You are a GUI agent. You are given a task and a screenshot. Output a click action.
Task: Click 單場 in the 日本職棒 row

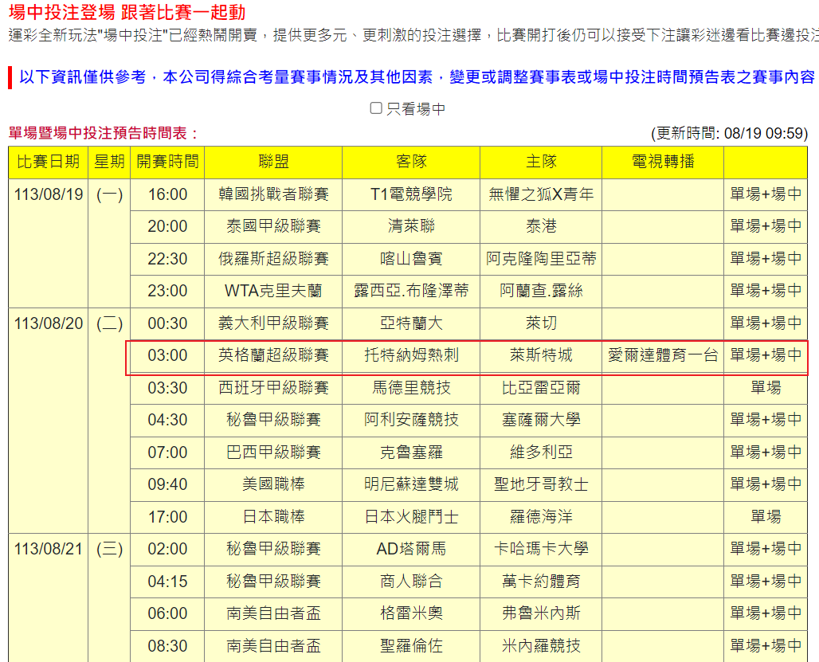pyautogui.click(x=766, y=517)
